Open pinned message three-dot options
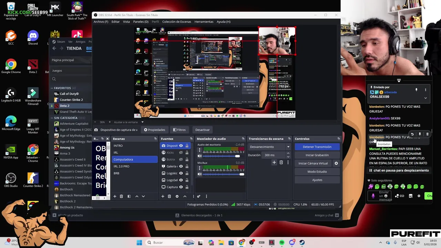Image resolution: width=441 pixels, height=248 pixels. (x=425, y=90)
